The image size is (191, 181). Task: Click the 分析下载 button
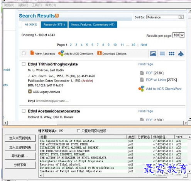click(20, 165)
